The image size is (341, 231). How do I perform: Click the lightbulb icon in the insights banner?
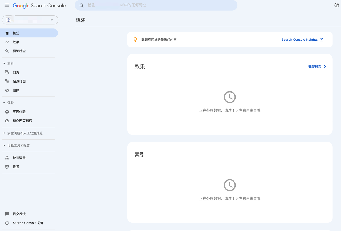[x=135, y=40]
